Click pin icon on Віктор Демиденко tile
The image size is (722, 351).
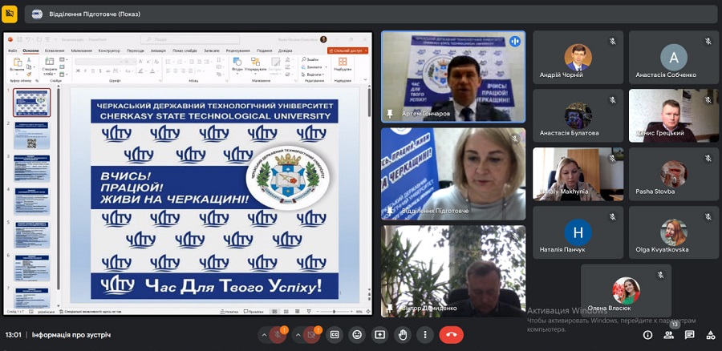pos(391,308)
